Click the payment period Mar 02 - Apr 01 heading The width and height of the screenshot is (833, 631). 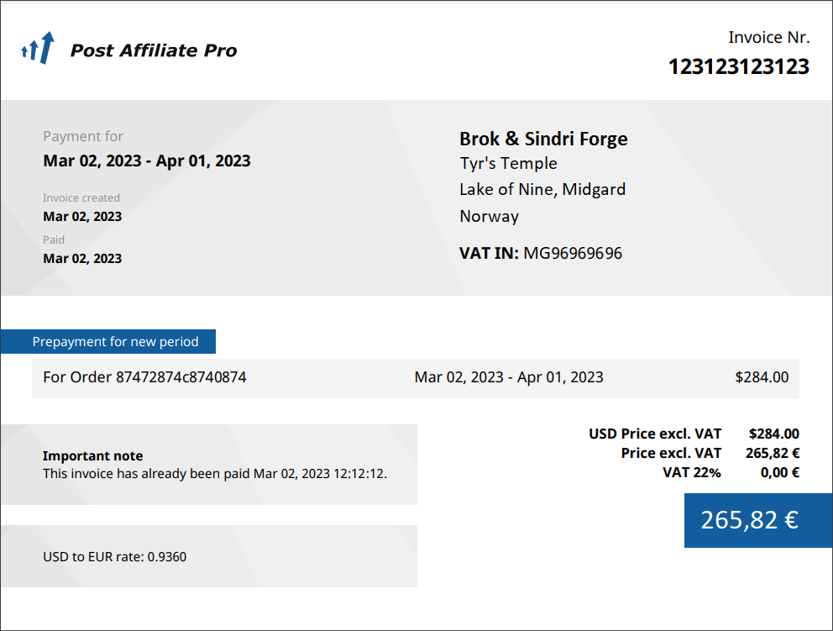[147, 160]
